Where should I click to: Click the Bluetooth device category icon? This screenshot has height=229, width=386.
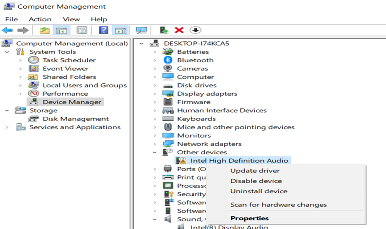[x=169, y=60]
